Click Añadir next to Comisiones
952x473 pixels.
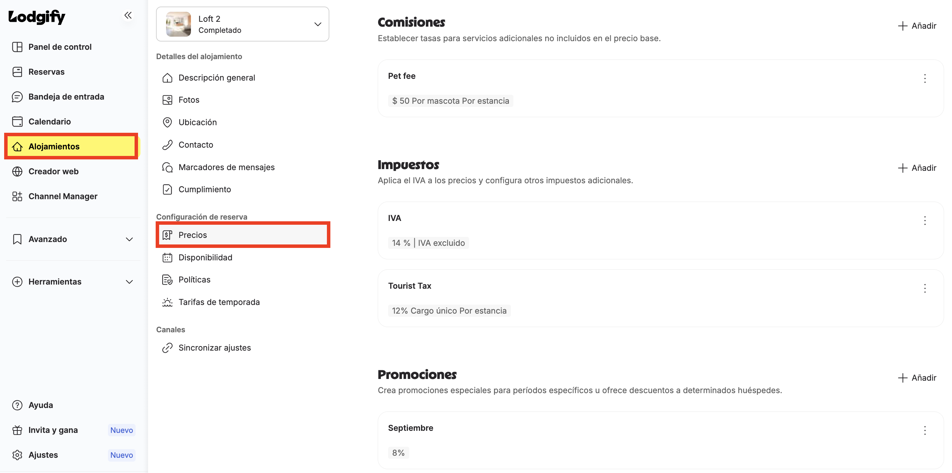917,26
